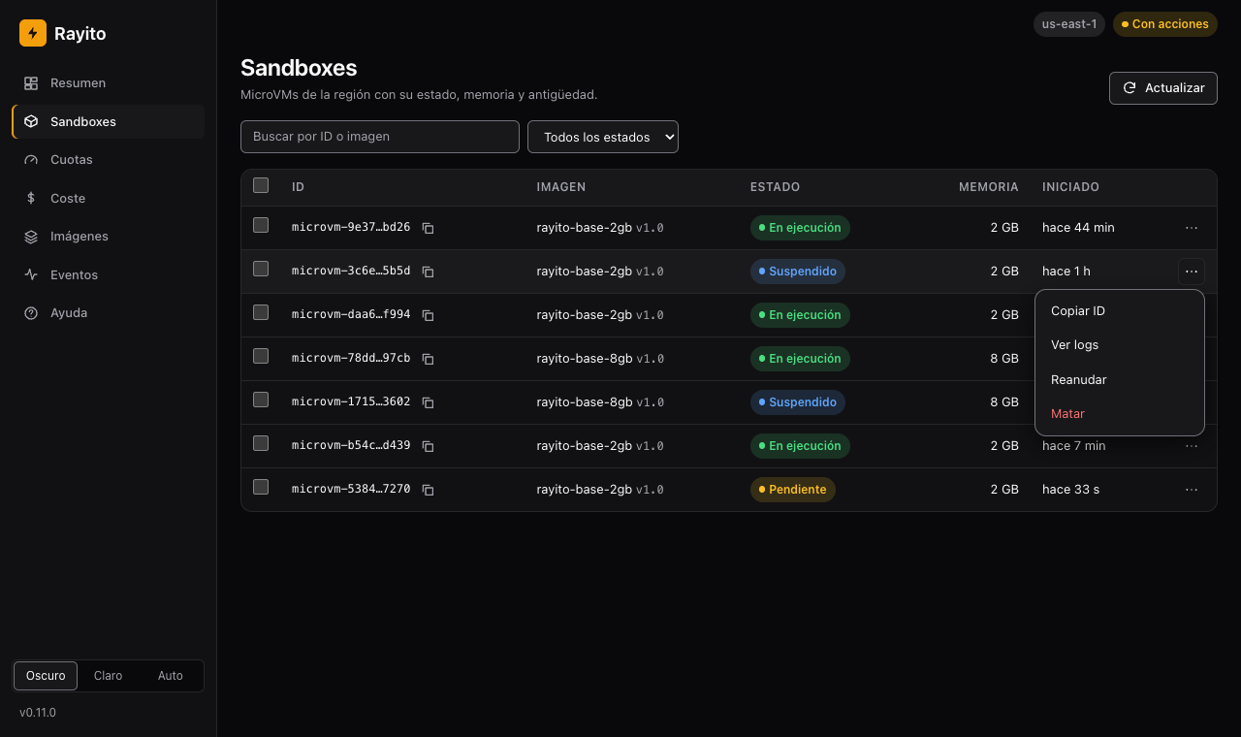The width and height of the screenshot is (1241, 737).
Task: Select the checkbox for microvm-78dd…97cb
Action: pyautogui.click(x=261, y=356)
